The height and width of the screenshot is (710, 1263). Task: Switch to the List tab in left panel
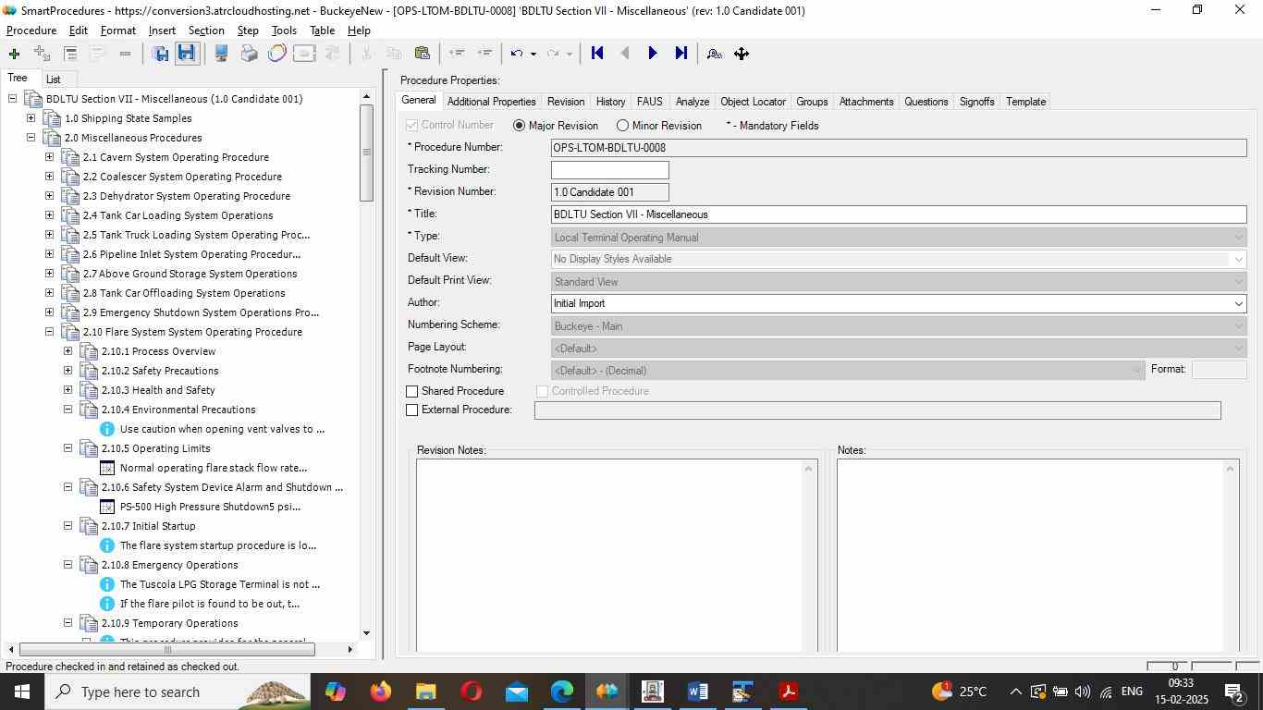(54, 80)
